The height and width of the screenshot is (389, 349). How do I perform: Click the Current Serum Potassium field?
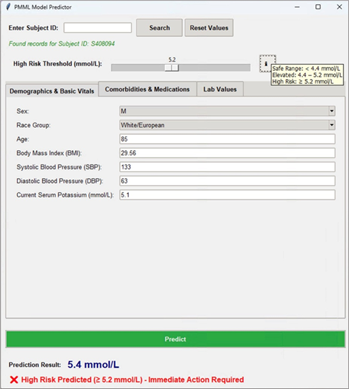(227, 194)
